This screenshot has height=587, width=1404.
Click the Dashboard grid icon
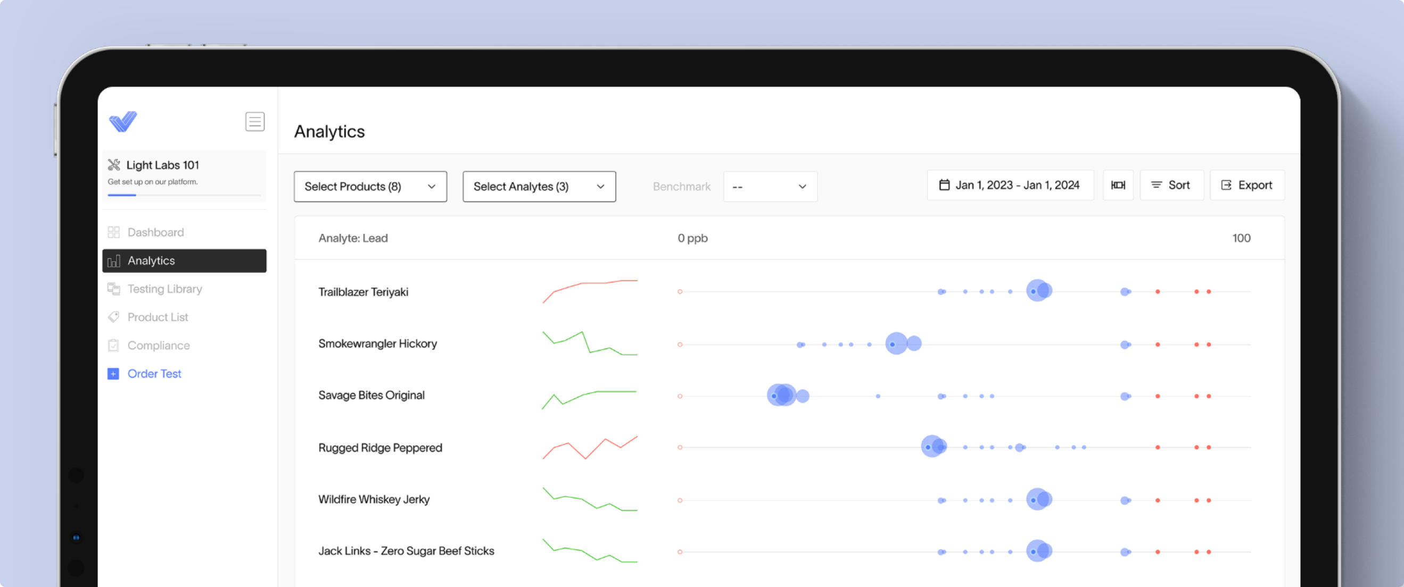113,232
